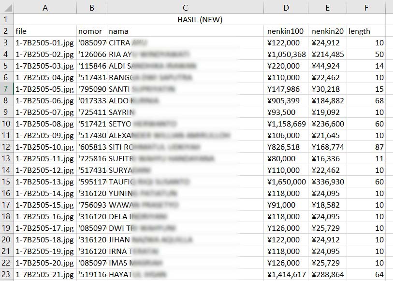Click nomor cell '595117
Viewport: 393px width, 281px height.
(92, 182)
